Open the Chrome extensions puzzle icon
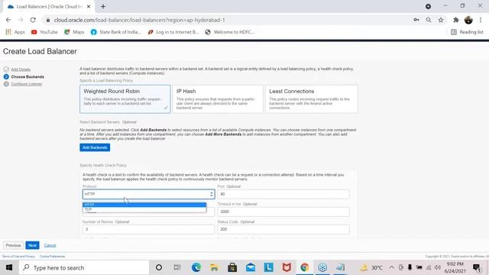 click(x=456, y=20)
